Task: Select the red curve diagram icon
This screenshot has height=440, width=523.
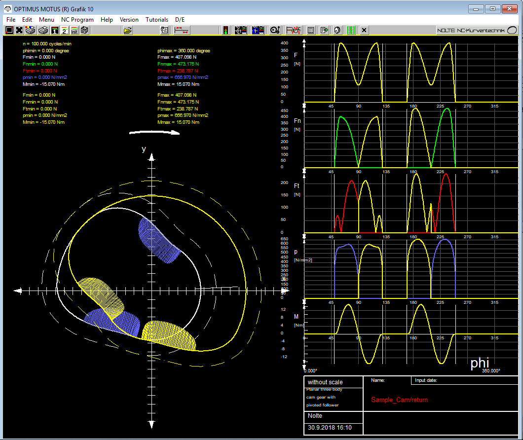Action: point(293,30)
